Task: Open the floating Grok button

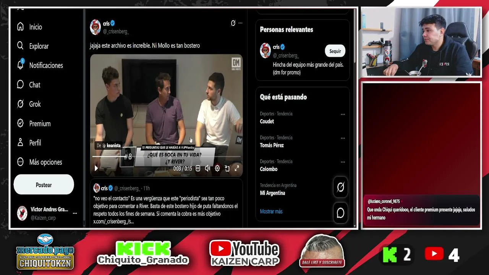Action: (340, 187)
